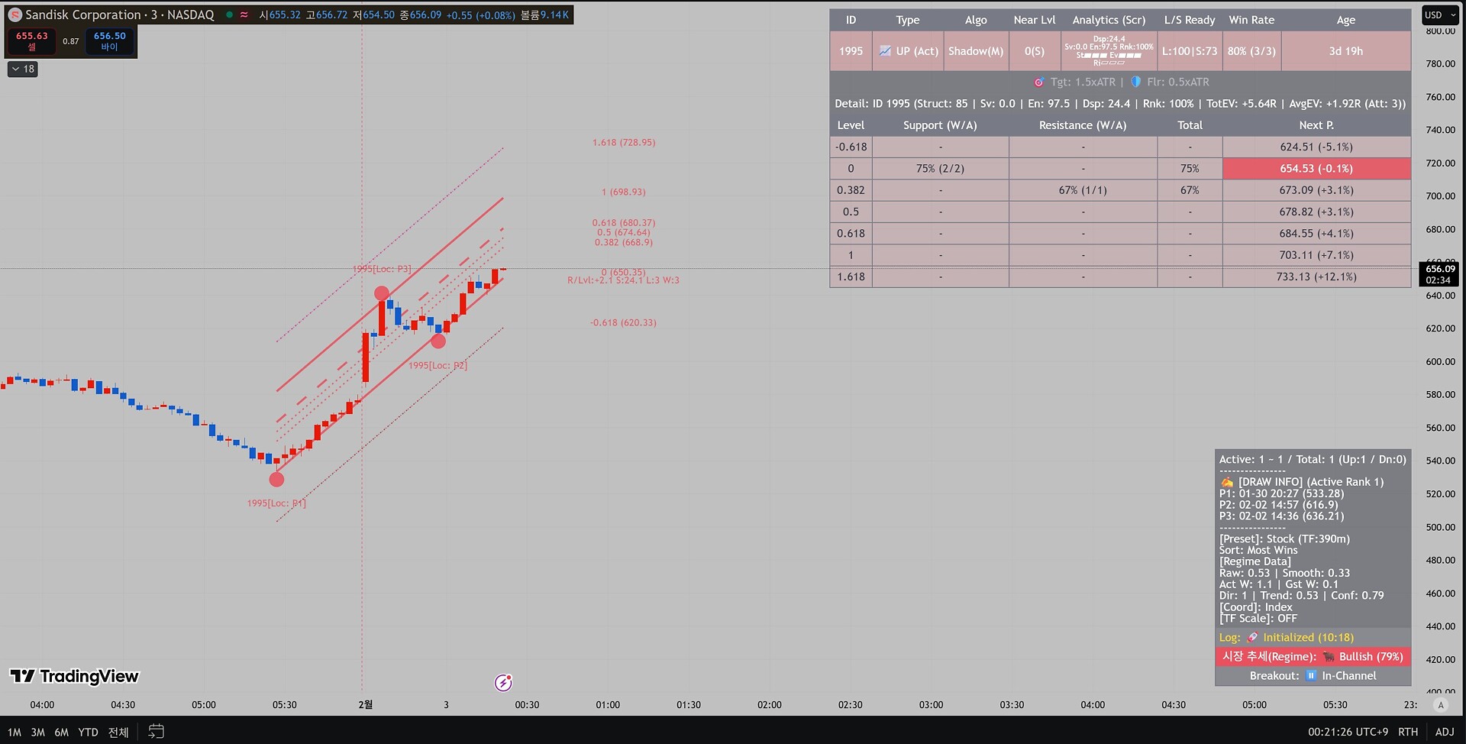The image size is (1466, 744).
Task: Click the Shadow(M) algo cell
Action: click(x=976, y=51)
